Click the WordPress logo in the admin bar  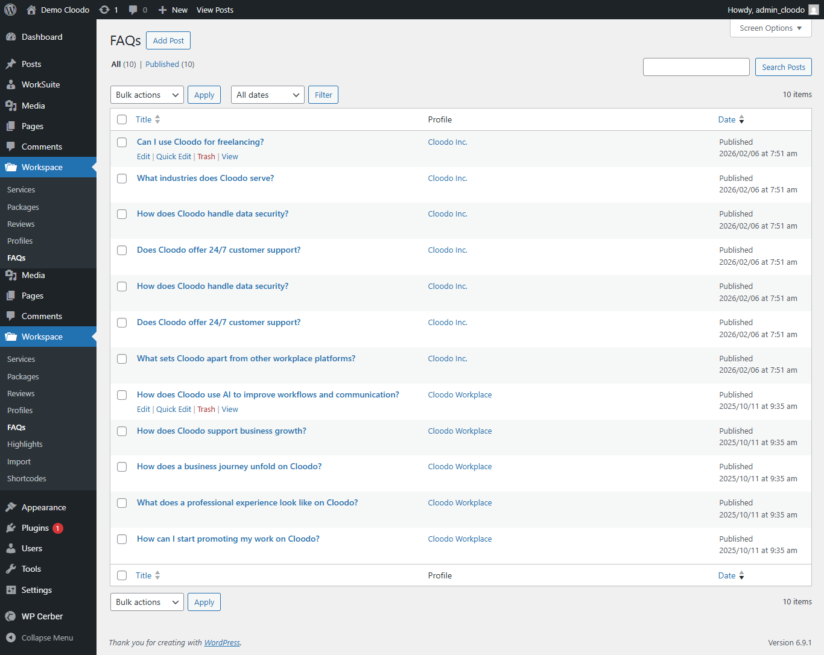tap(10, 9)
